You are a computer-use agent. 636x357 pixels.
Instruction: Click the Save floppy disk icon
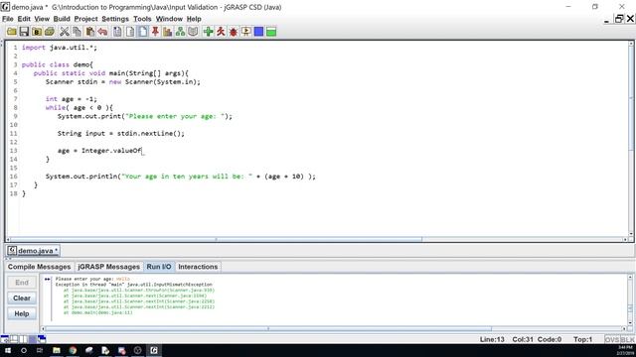point(24,32)
